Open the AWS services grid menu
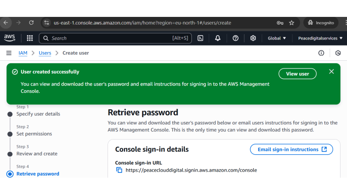This screenshot has width=347, height=195. (x=30, y=38)
